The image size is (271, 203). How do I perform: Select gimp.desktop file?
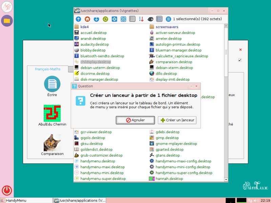pyautogui.click(x=167, y=138)
